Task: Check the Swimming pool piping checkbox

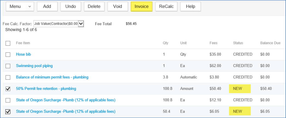Action: pos(8,66)
